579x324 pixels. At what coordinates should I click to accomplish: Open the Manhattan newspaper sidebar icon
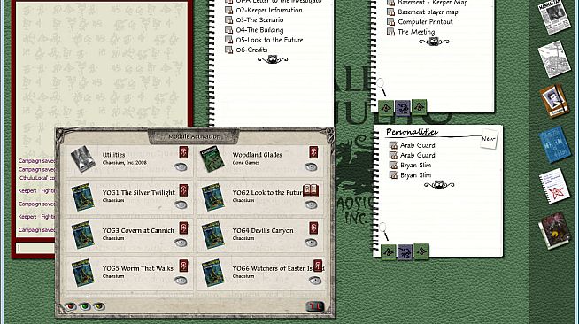click(x=554, y=17)
